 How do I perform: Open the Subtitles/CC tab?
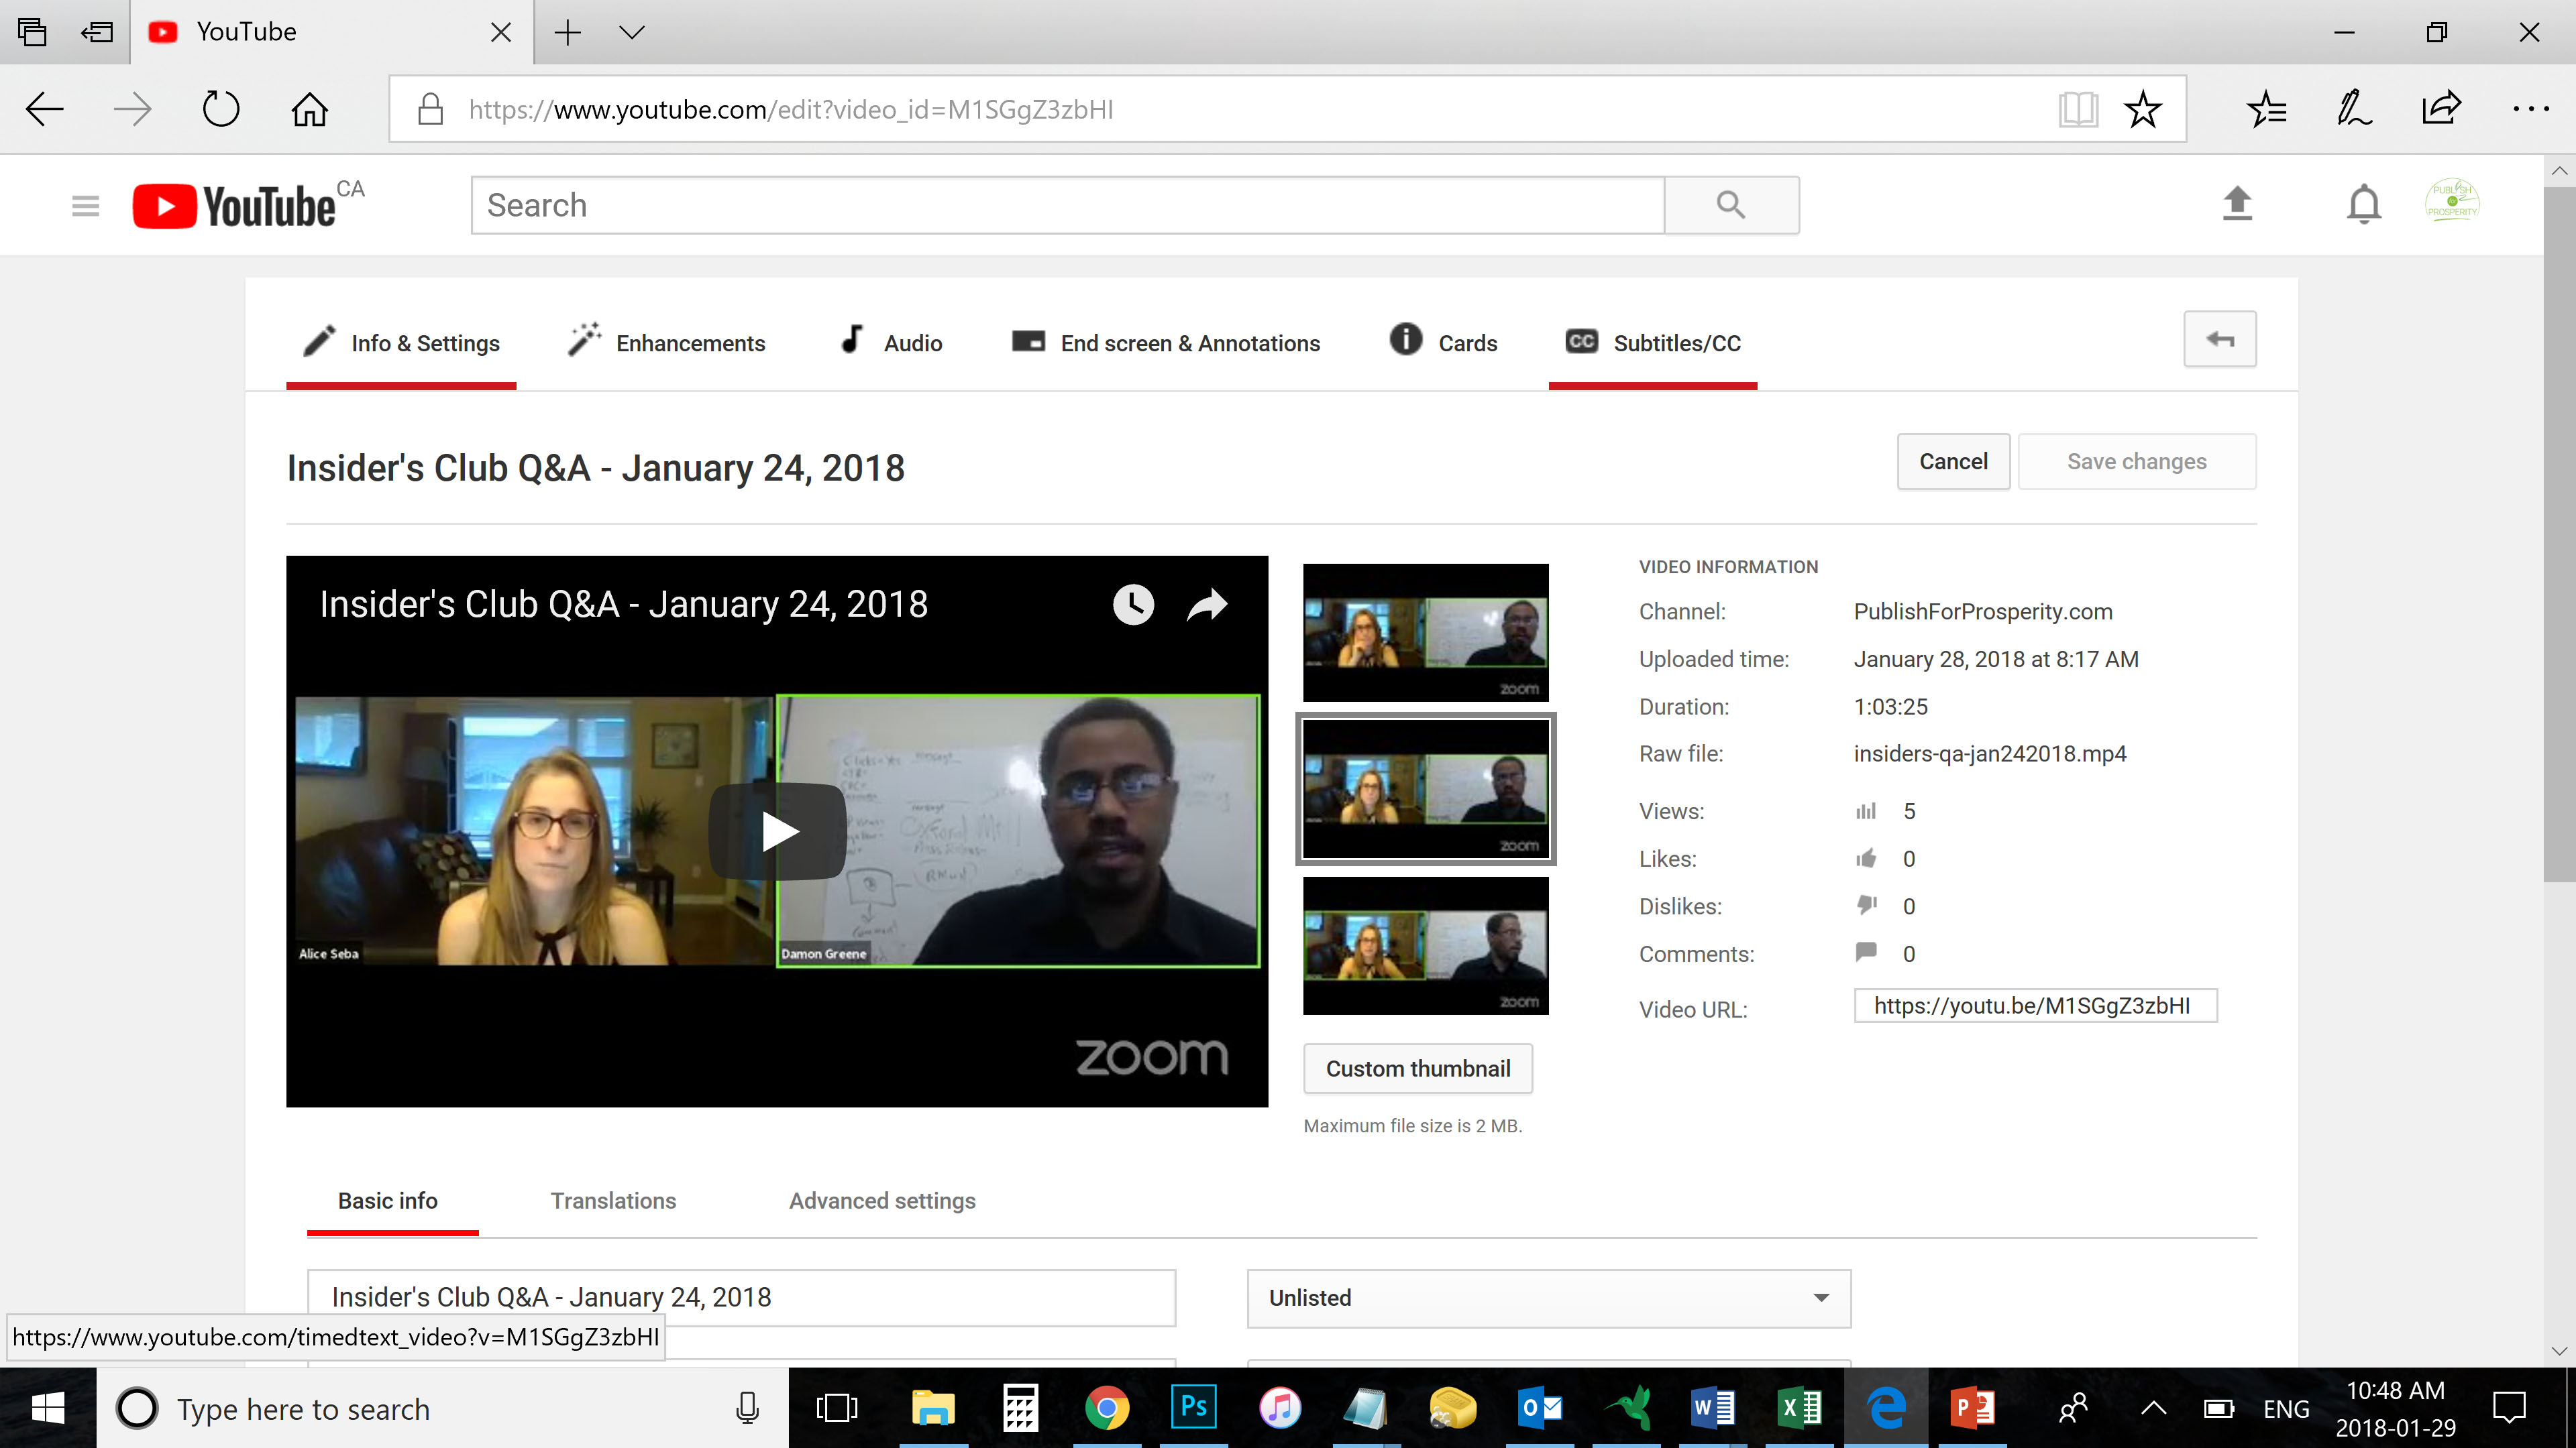[x=1653, y=343]
